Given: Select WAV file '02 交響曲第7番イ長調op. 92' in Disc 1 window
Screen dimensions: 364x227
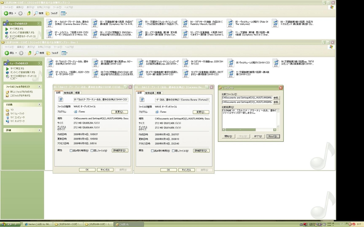Looking at the screenshot, I should coord(95,63).
